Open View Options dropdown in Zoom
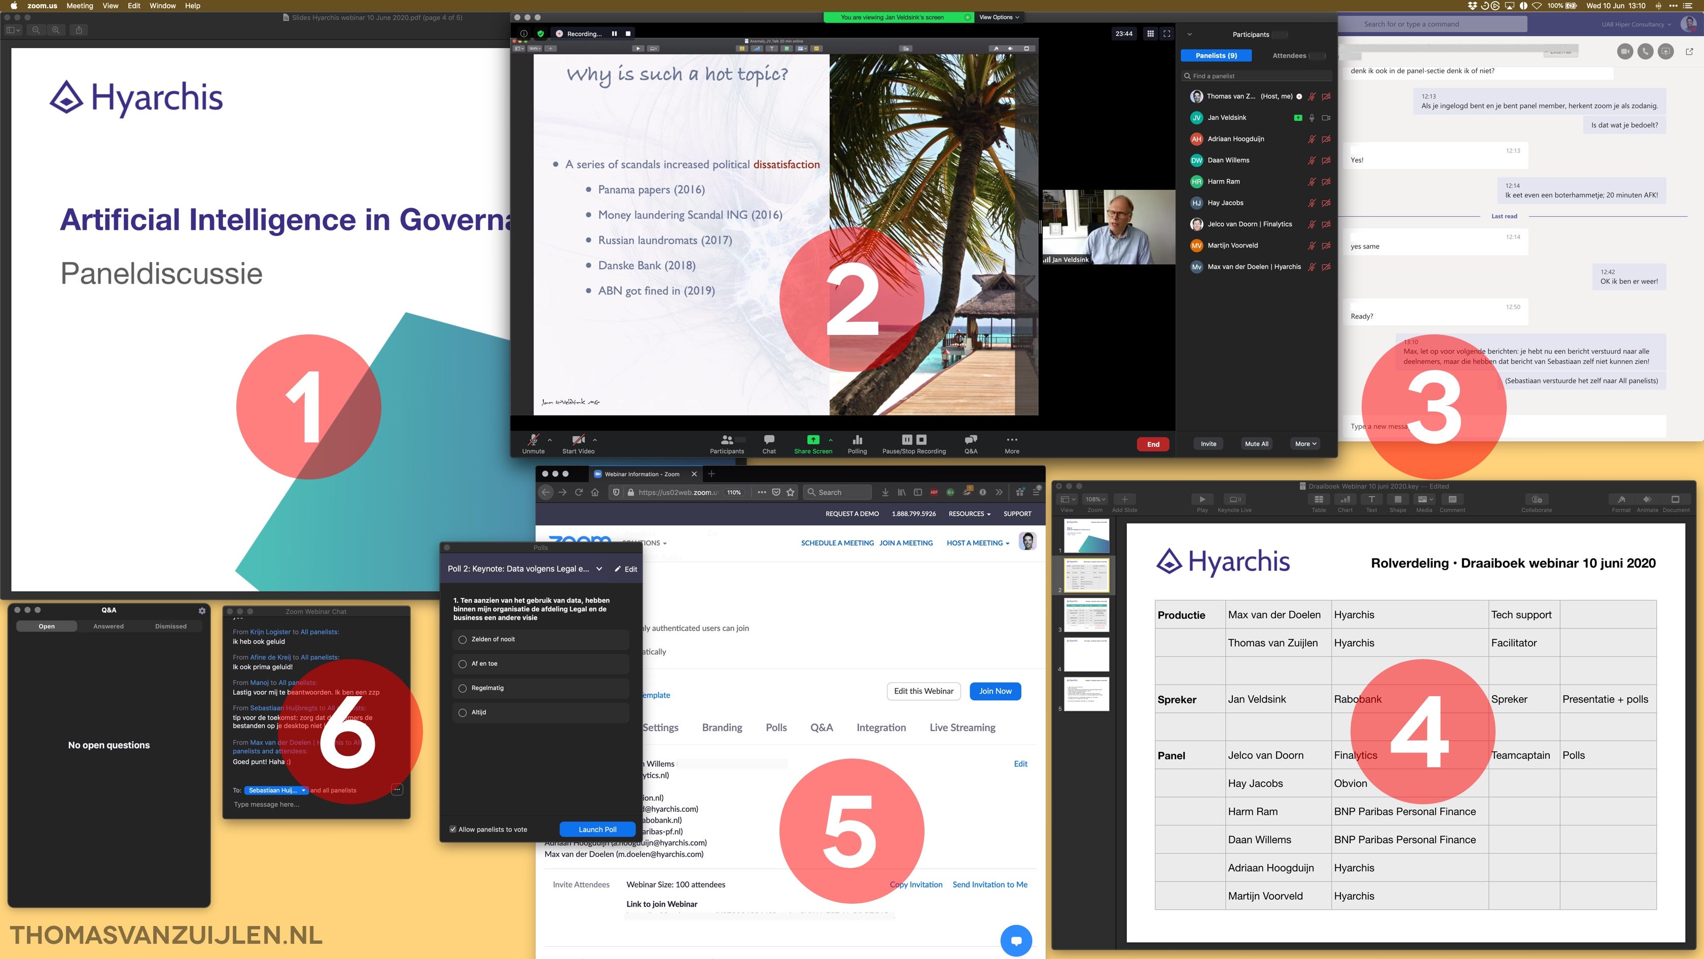This screenshot has width=1704, height=959. point(999,17)
